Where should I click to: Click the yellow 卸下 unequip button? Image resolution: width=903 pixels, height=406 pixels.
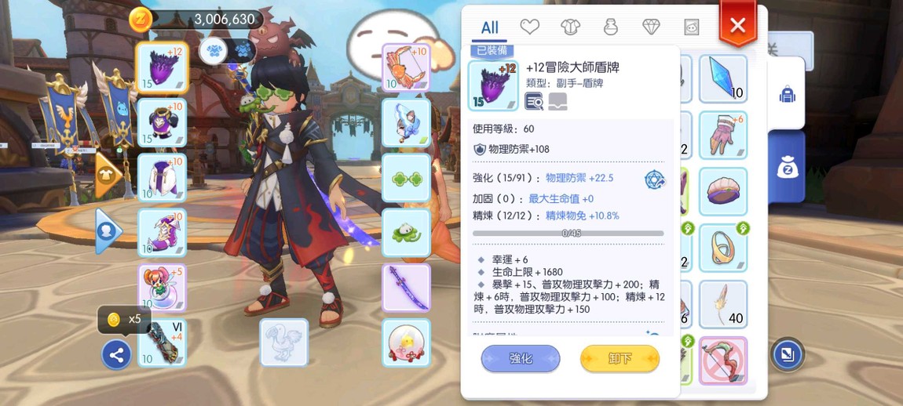coord(620,359)
